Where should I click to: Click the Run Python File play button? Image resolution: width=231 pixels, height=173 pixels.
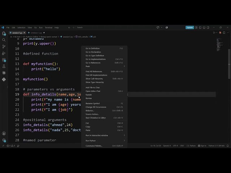[x=214, y=33]
